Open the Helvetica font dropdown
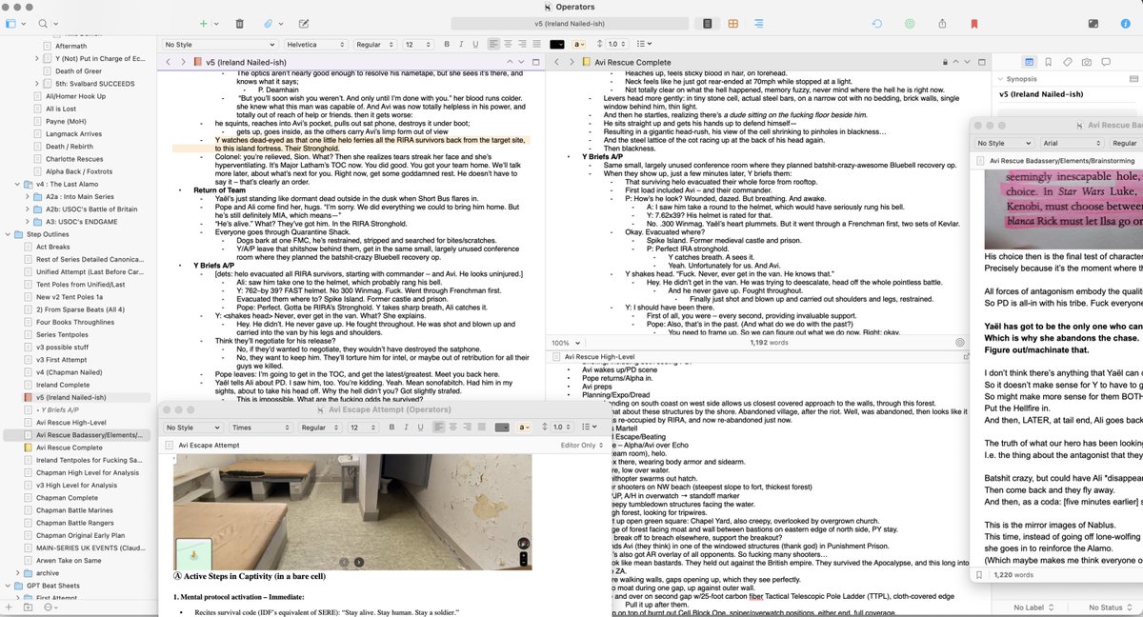 tap(317, 44)
